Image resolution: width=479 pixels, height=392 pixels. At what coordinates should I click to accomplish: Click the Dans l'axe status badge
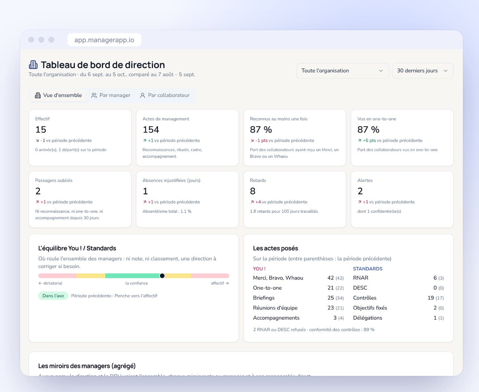pyautogui.click(x=53, y=296)
